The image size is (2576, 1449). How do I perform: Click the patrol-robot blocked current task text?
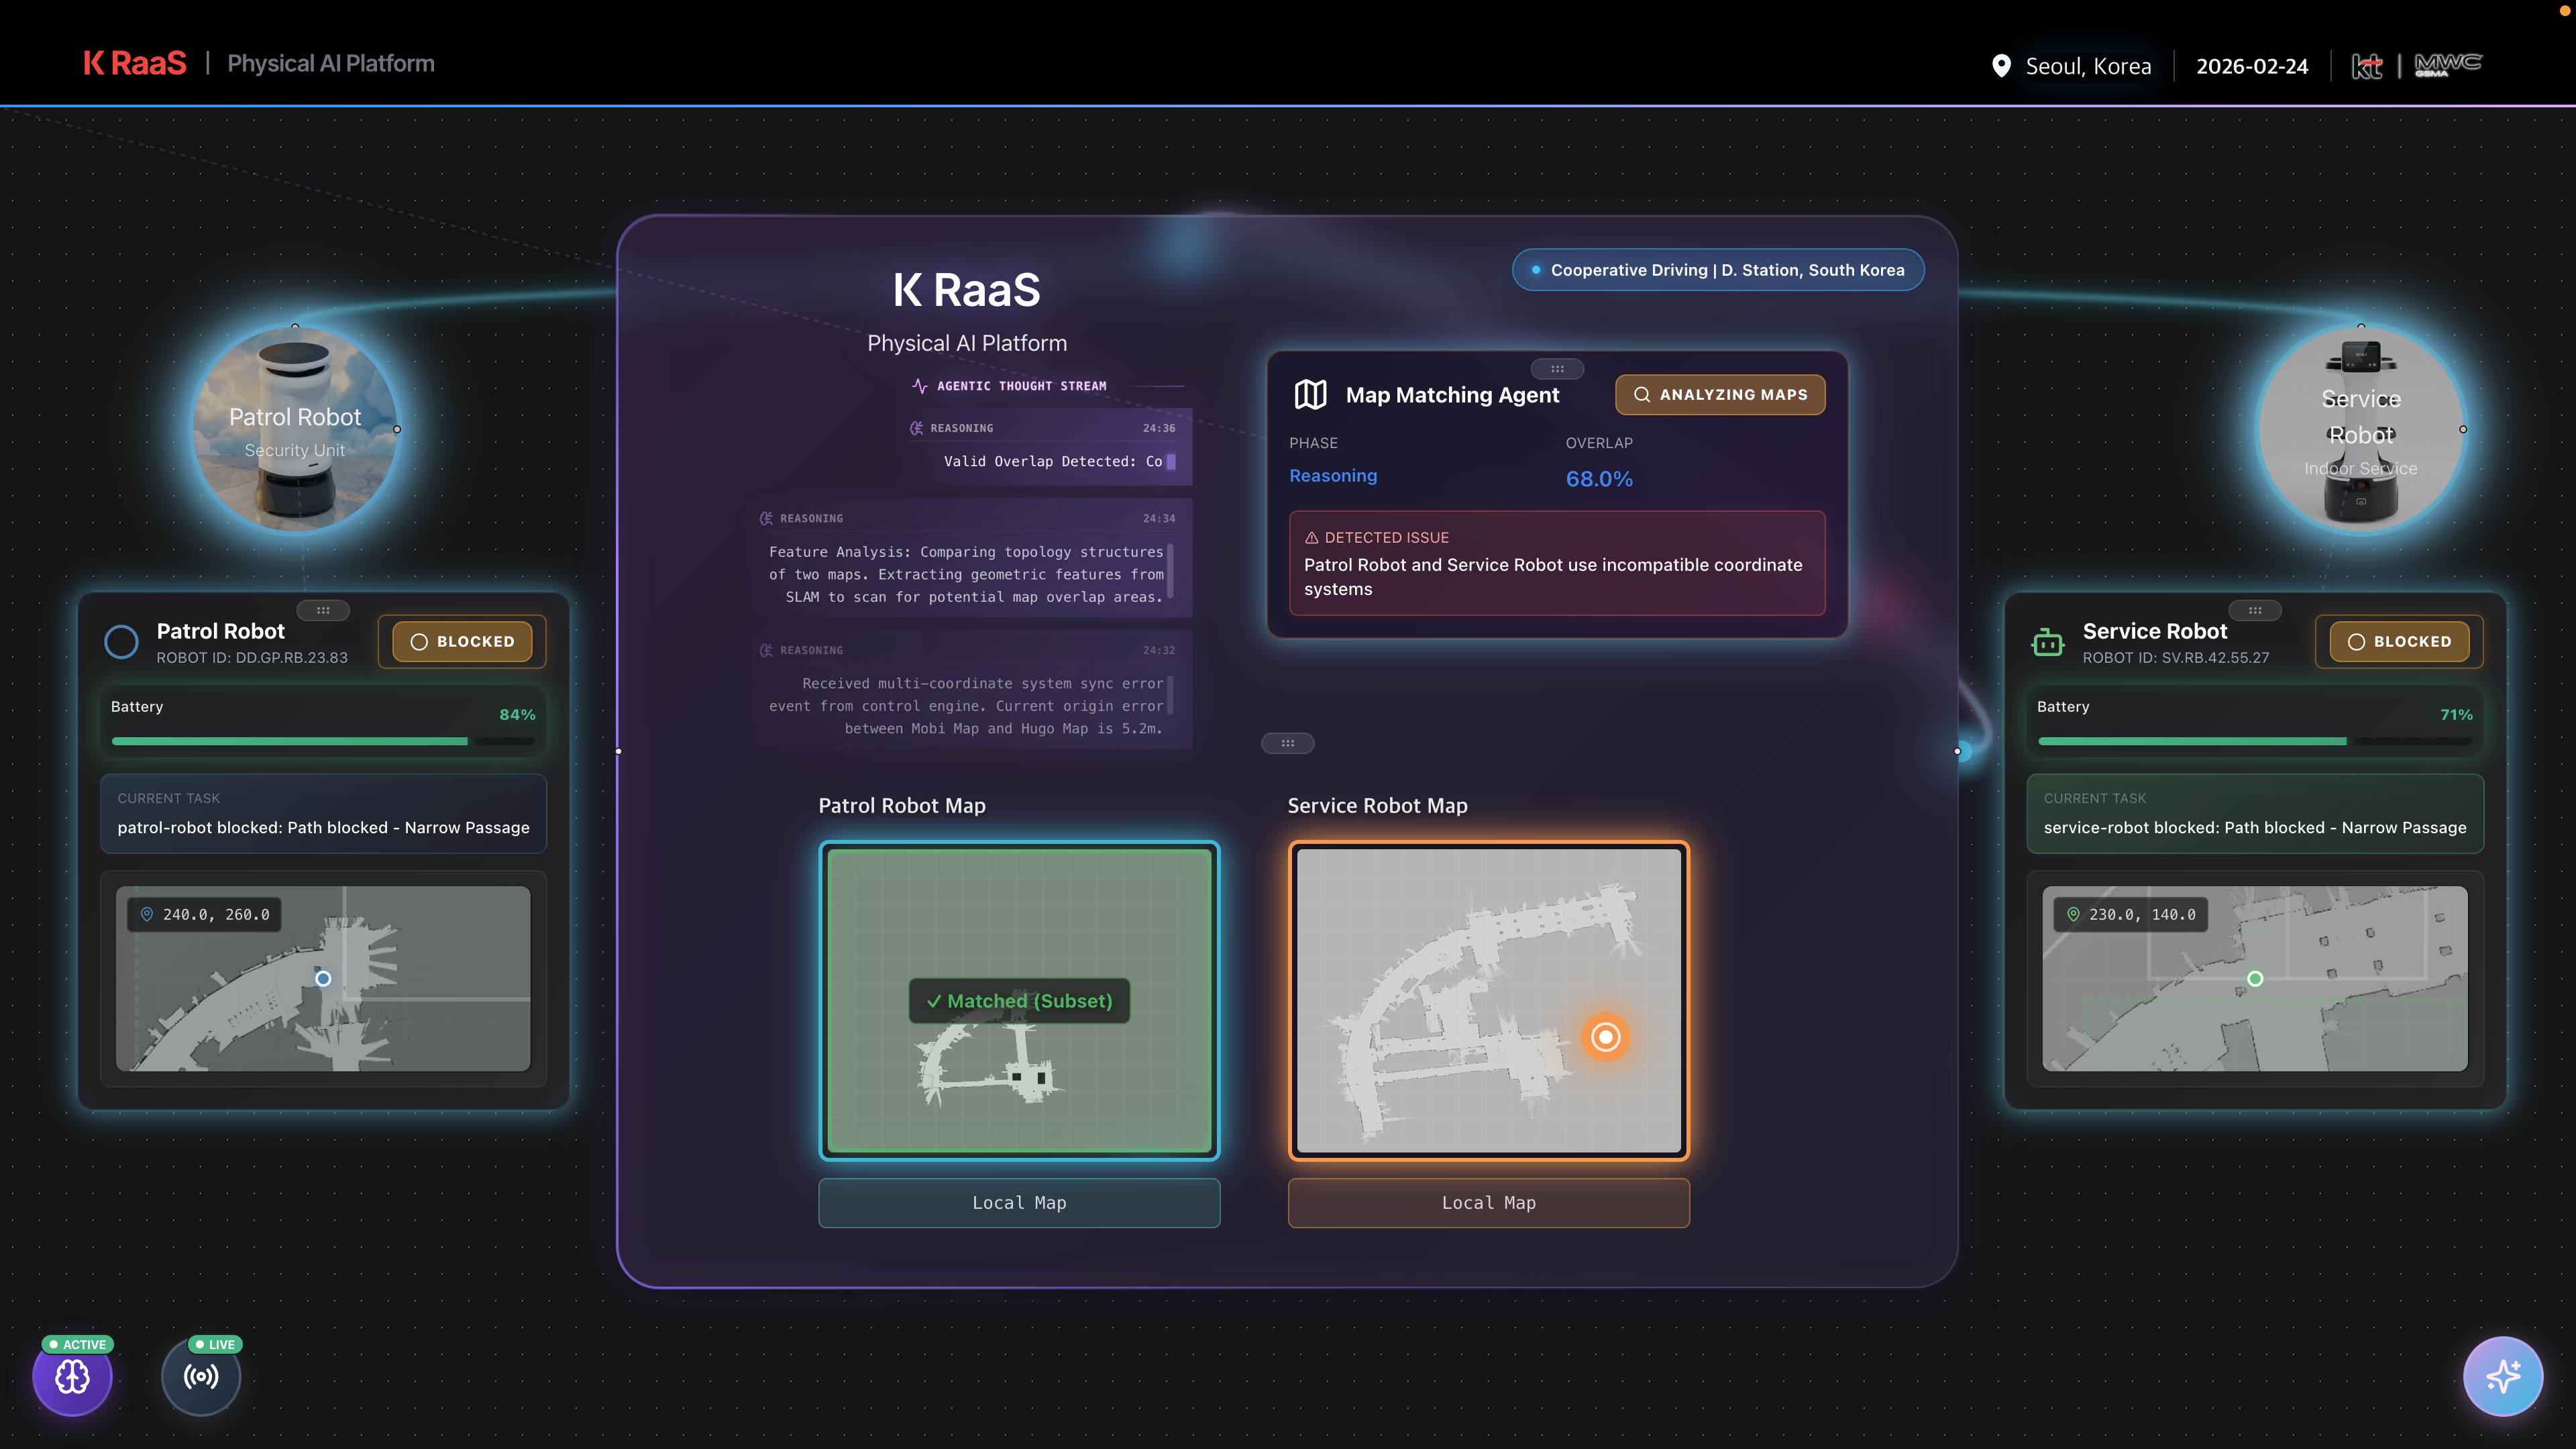click(x=323, y=828)
